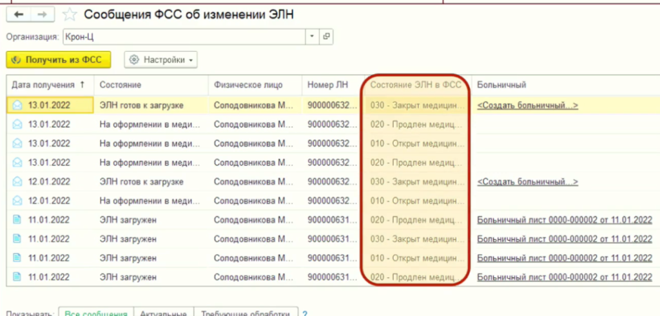Open 'Создать больничный' link in 13.01.2022 row
Screen dimensions: 660x316
click(527, 105)
